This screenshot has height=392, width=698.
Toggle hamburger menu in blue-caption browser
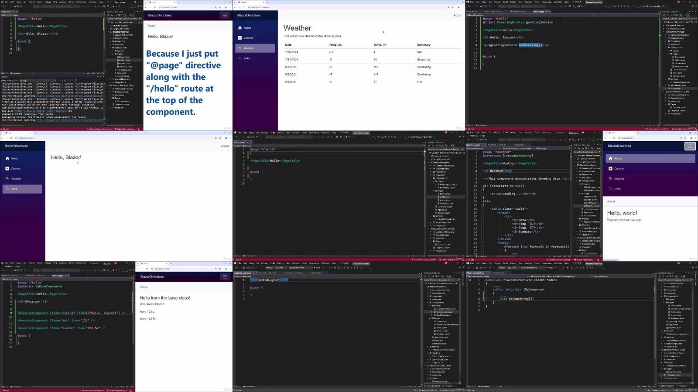tap(225, 15)
